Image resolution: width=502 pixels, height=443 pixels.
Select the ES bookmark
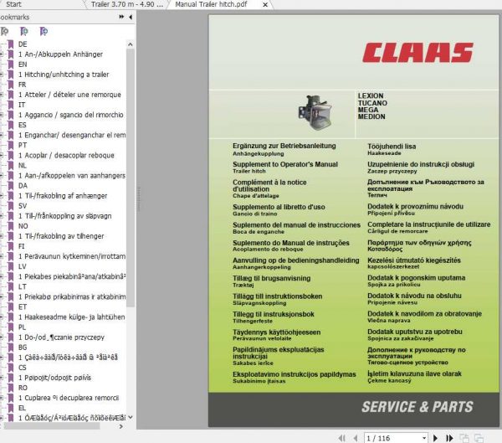pyautogui.click(x=22, y=125)
